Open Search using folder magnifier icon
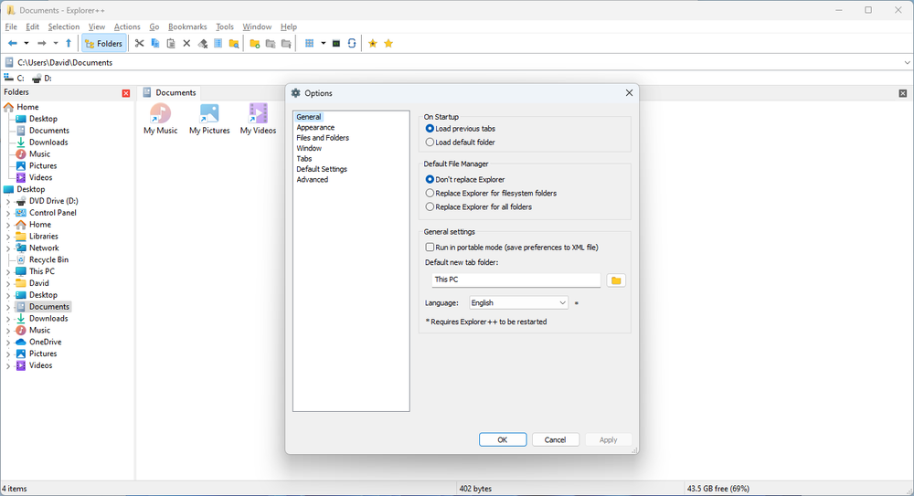Viewport: 914px width, 496px height. [x=234, y=43]
